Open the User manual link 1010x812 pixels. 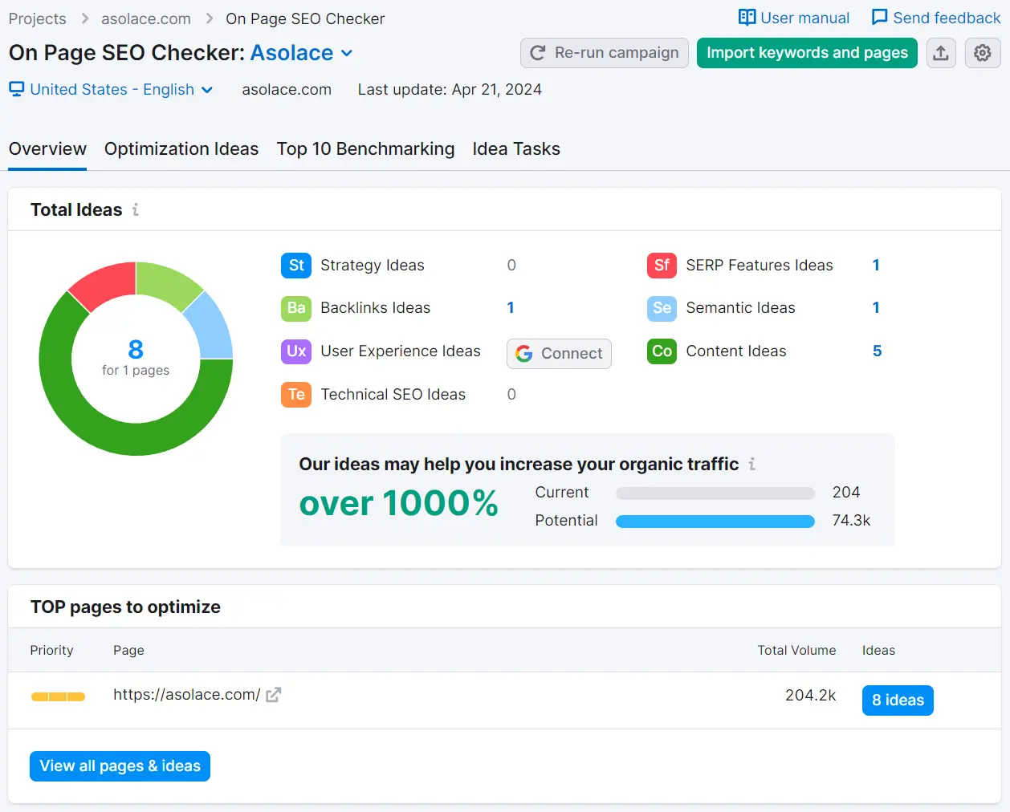point(794,18)
